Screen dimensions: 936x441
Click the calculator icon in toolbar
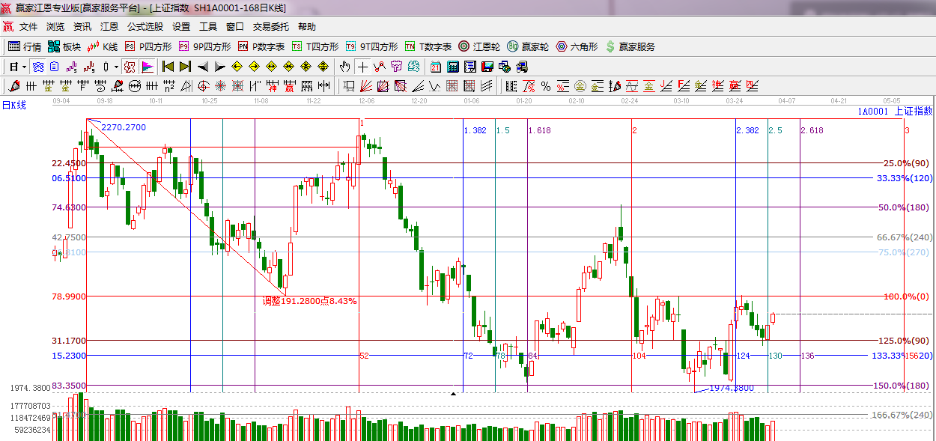[452, 67]
